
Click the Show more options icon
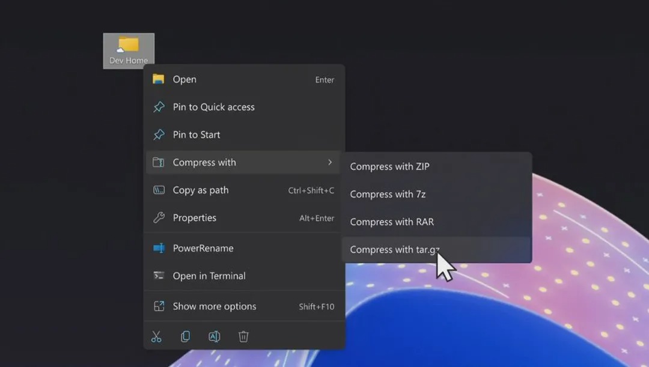159,306
